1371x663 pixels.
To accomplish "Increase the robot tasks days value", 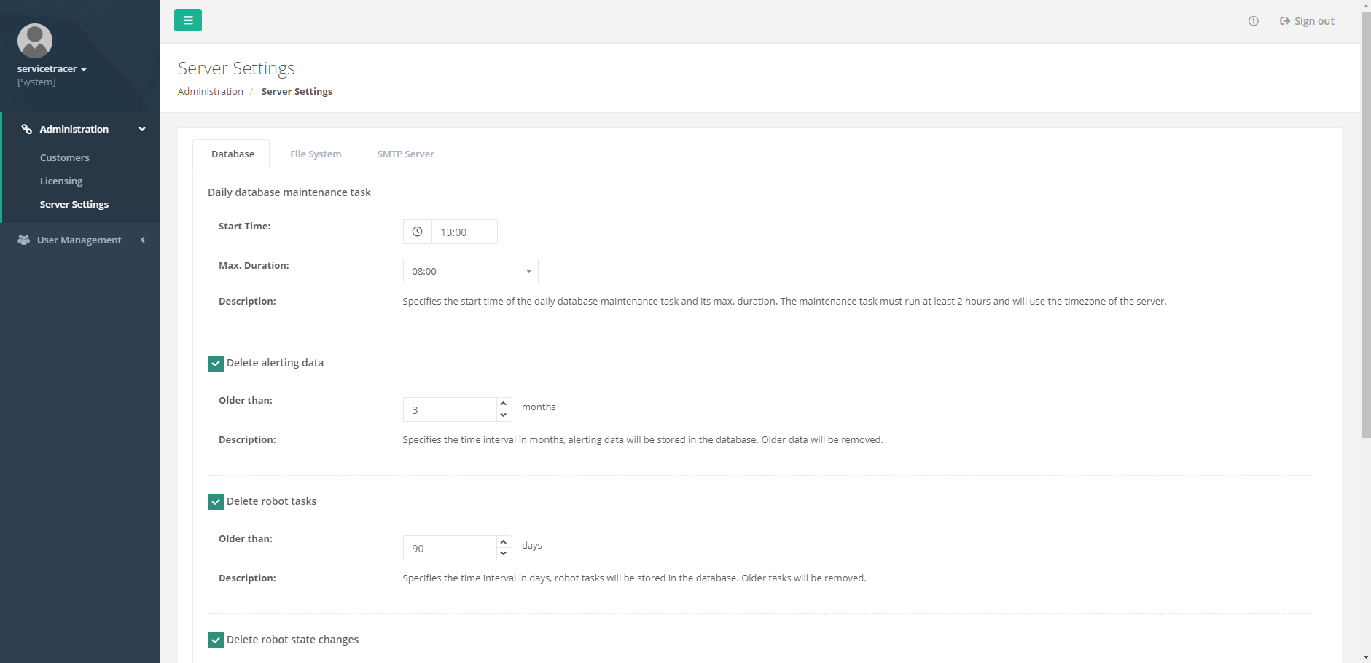I will click(504, 542).
